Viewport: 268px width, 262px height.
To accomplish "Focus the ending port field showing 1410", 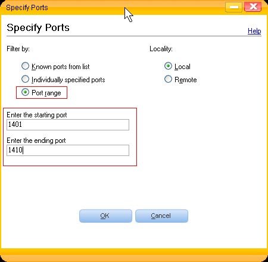I will coord(68,150).
